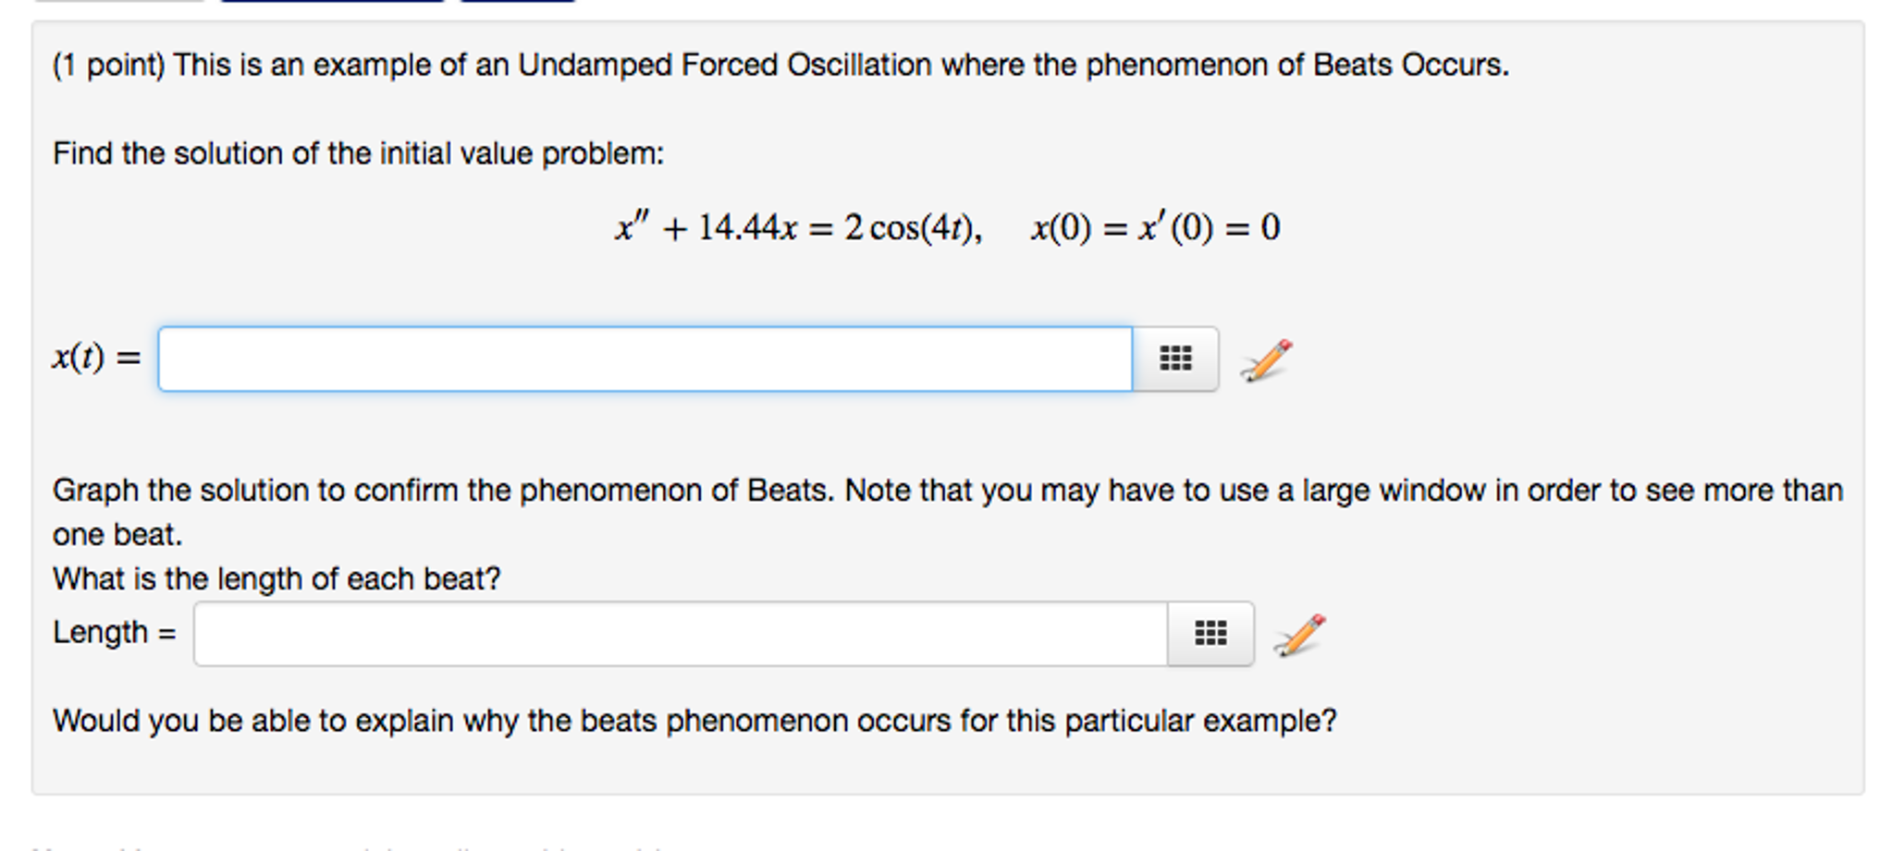Viewport: 1892px width, 851px height.
Task: Select the pencil preview tool for Length entry
Action: [x=1299, y=636]
